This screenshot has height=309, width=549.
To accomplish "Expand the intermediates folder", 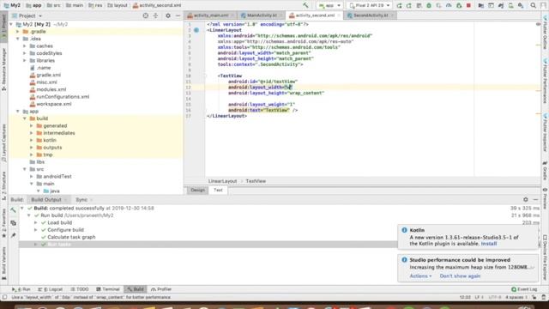I will (x=32, y=133).
